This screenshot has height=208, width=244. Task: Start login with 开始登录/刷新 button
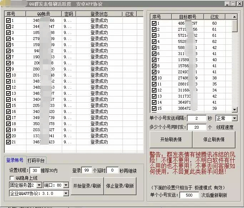point(87,186)
